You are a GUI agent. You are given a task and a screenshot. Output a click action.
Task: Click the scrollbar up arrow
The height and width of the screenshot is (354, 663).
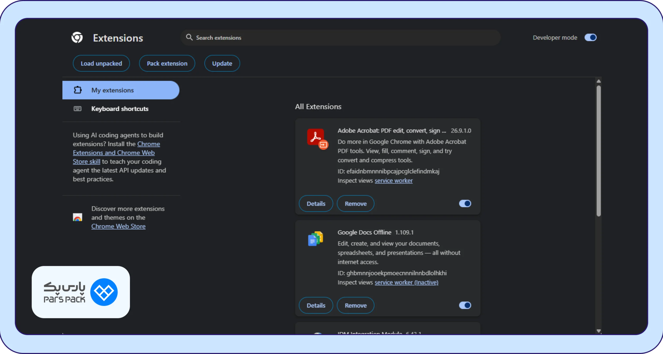pyautogui.click(x=599, y=81)
